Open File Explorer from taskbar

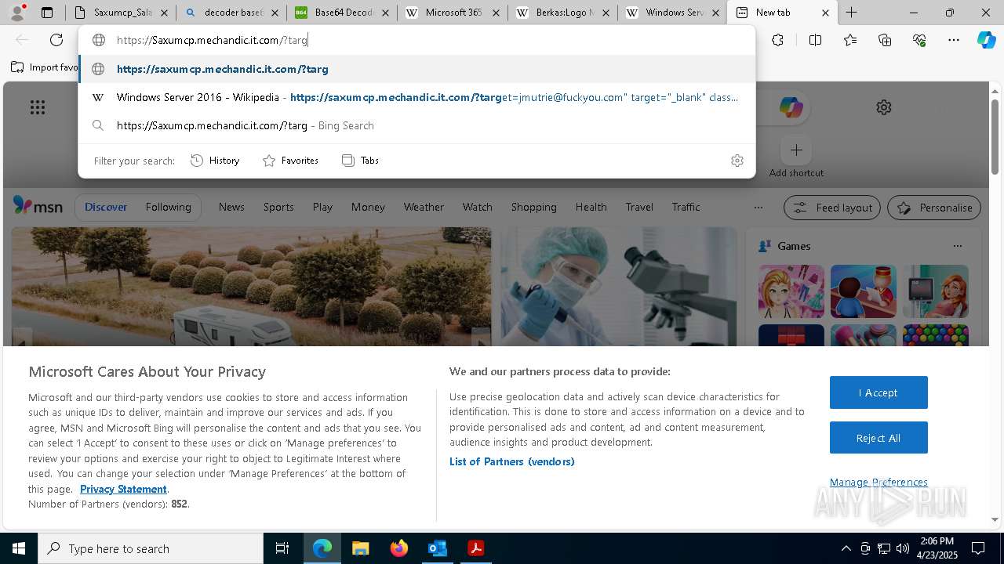(360, 548)
